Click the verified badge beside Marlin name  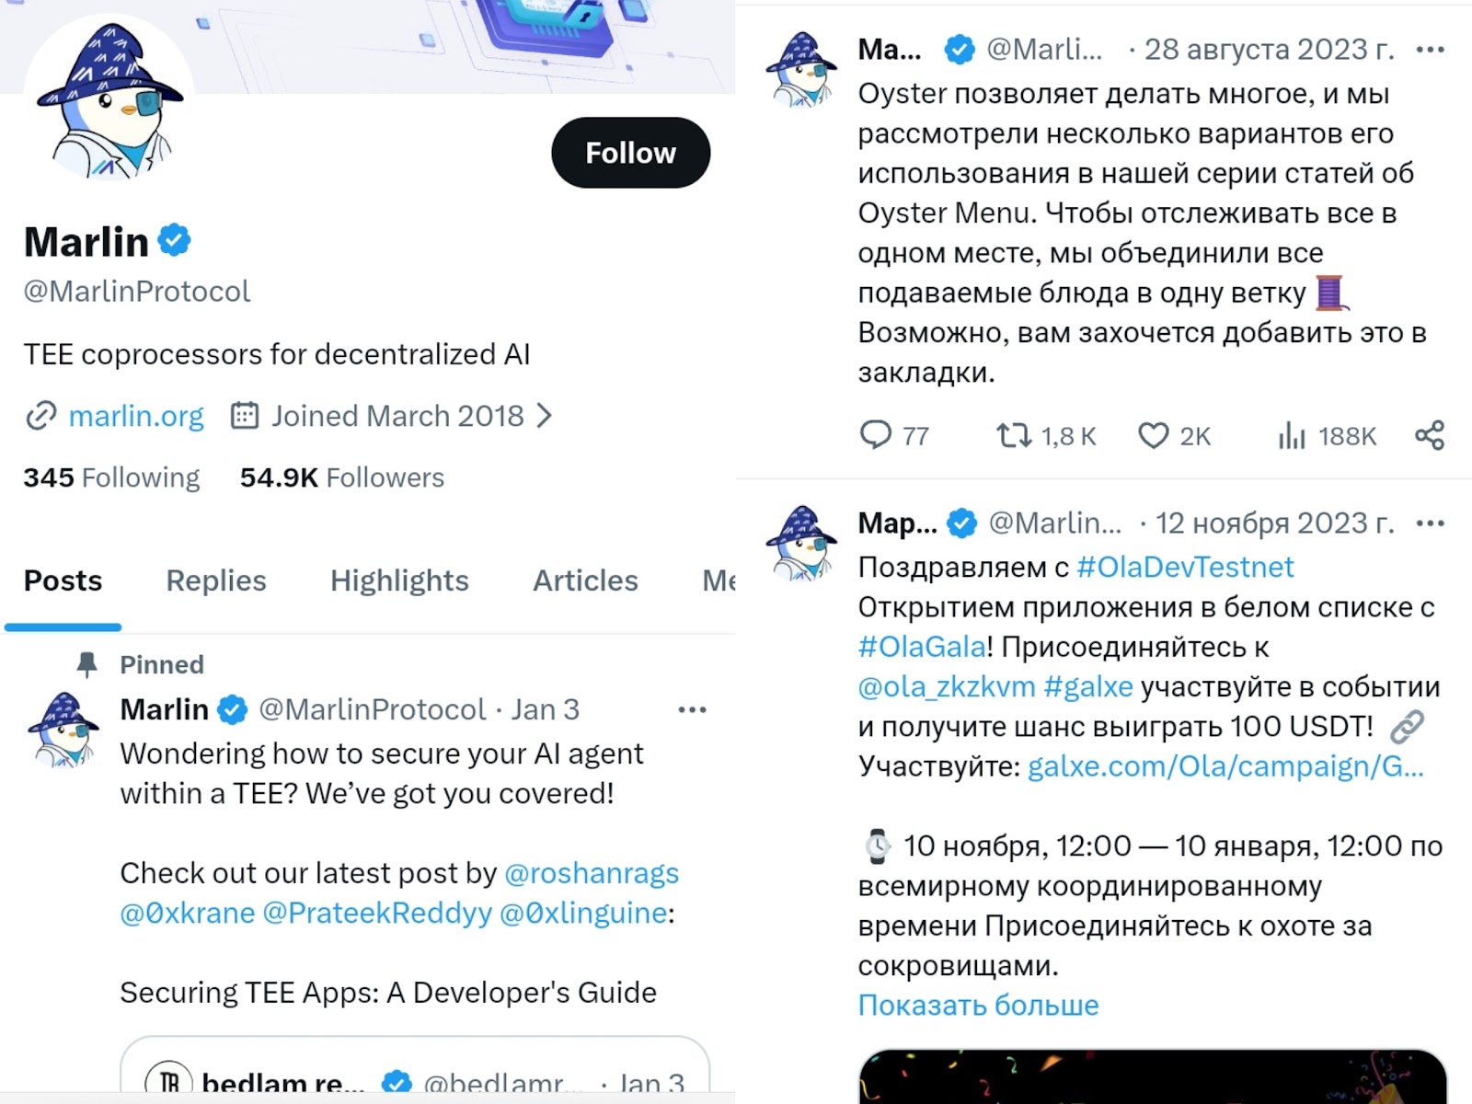(x=175, y=241)
